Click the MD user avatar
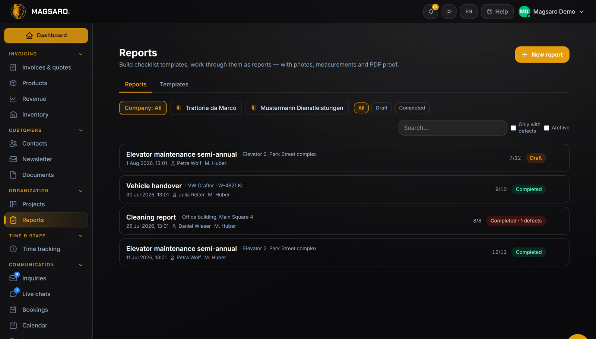This screenshot has width=596, height=339. point(524,12)
